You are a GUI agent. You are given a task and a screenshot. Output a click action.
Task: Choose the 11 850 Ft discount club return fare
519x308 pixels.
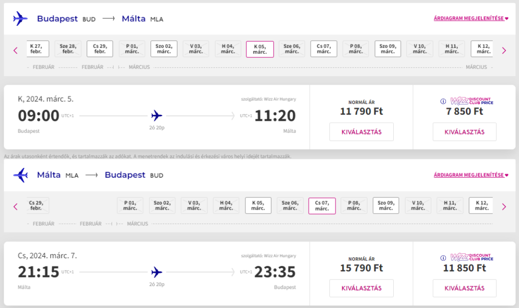coord(464,288)
